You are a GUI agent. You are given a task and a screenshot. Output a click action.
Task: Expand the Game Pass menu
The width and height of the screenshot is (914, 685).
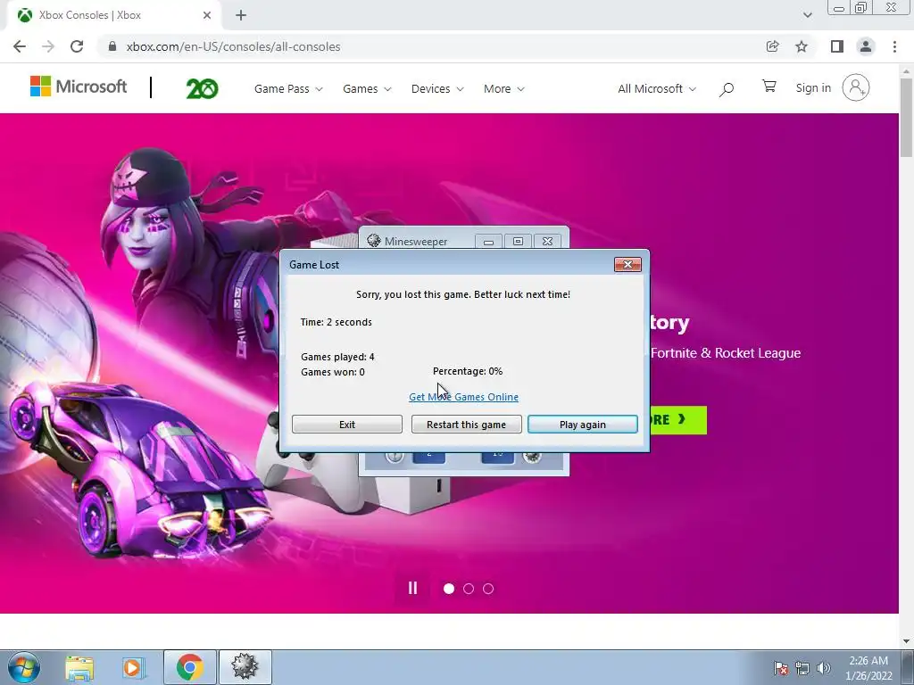click(x=288, y=88)
